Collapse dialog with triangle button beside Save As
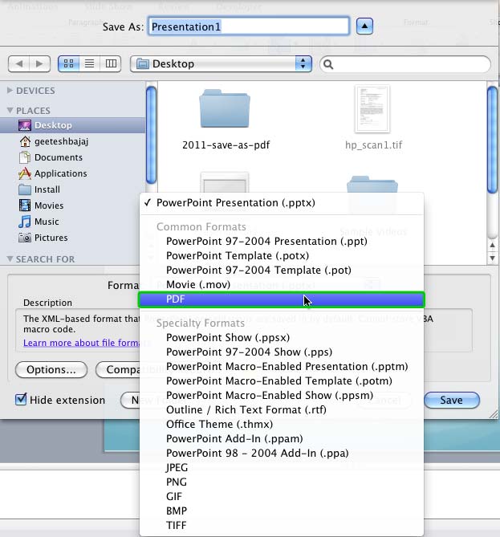Screen dimensions: 500x537 coord(364,26)
